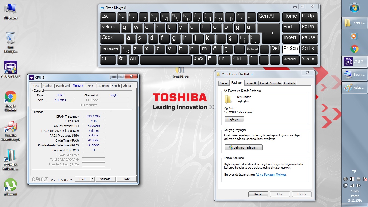Screen dimensions: 368x207
Task: Click the Windows Start orb
Action: click(x=354, y=8)
